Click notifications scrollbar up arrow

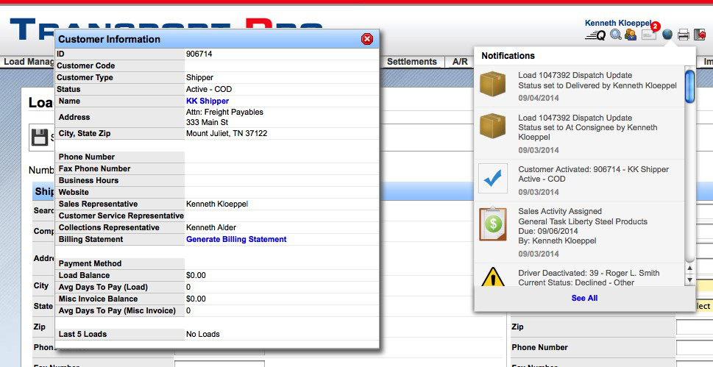click(x=689, y=268)
